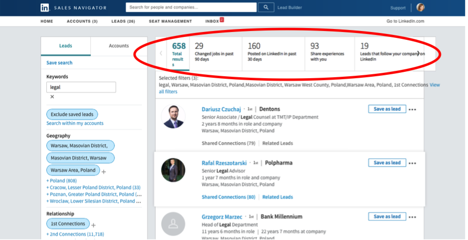
Task: Remove the Warsaw Area, Poland filter pill
Action: point(73,170)
